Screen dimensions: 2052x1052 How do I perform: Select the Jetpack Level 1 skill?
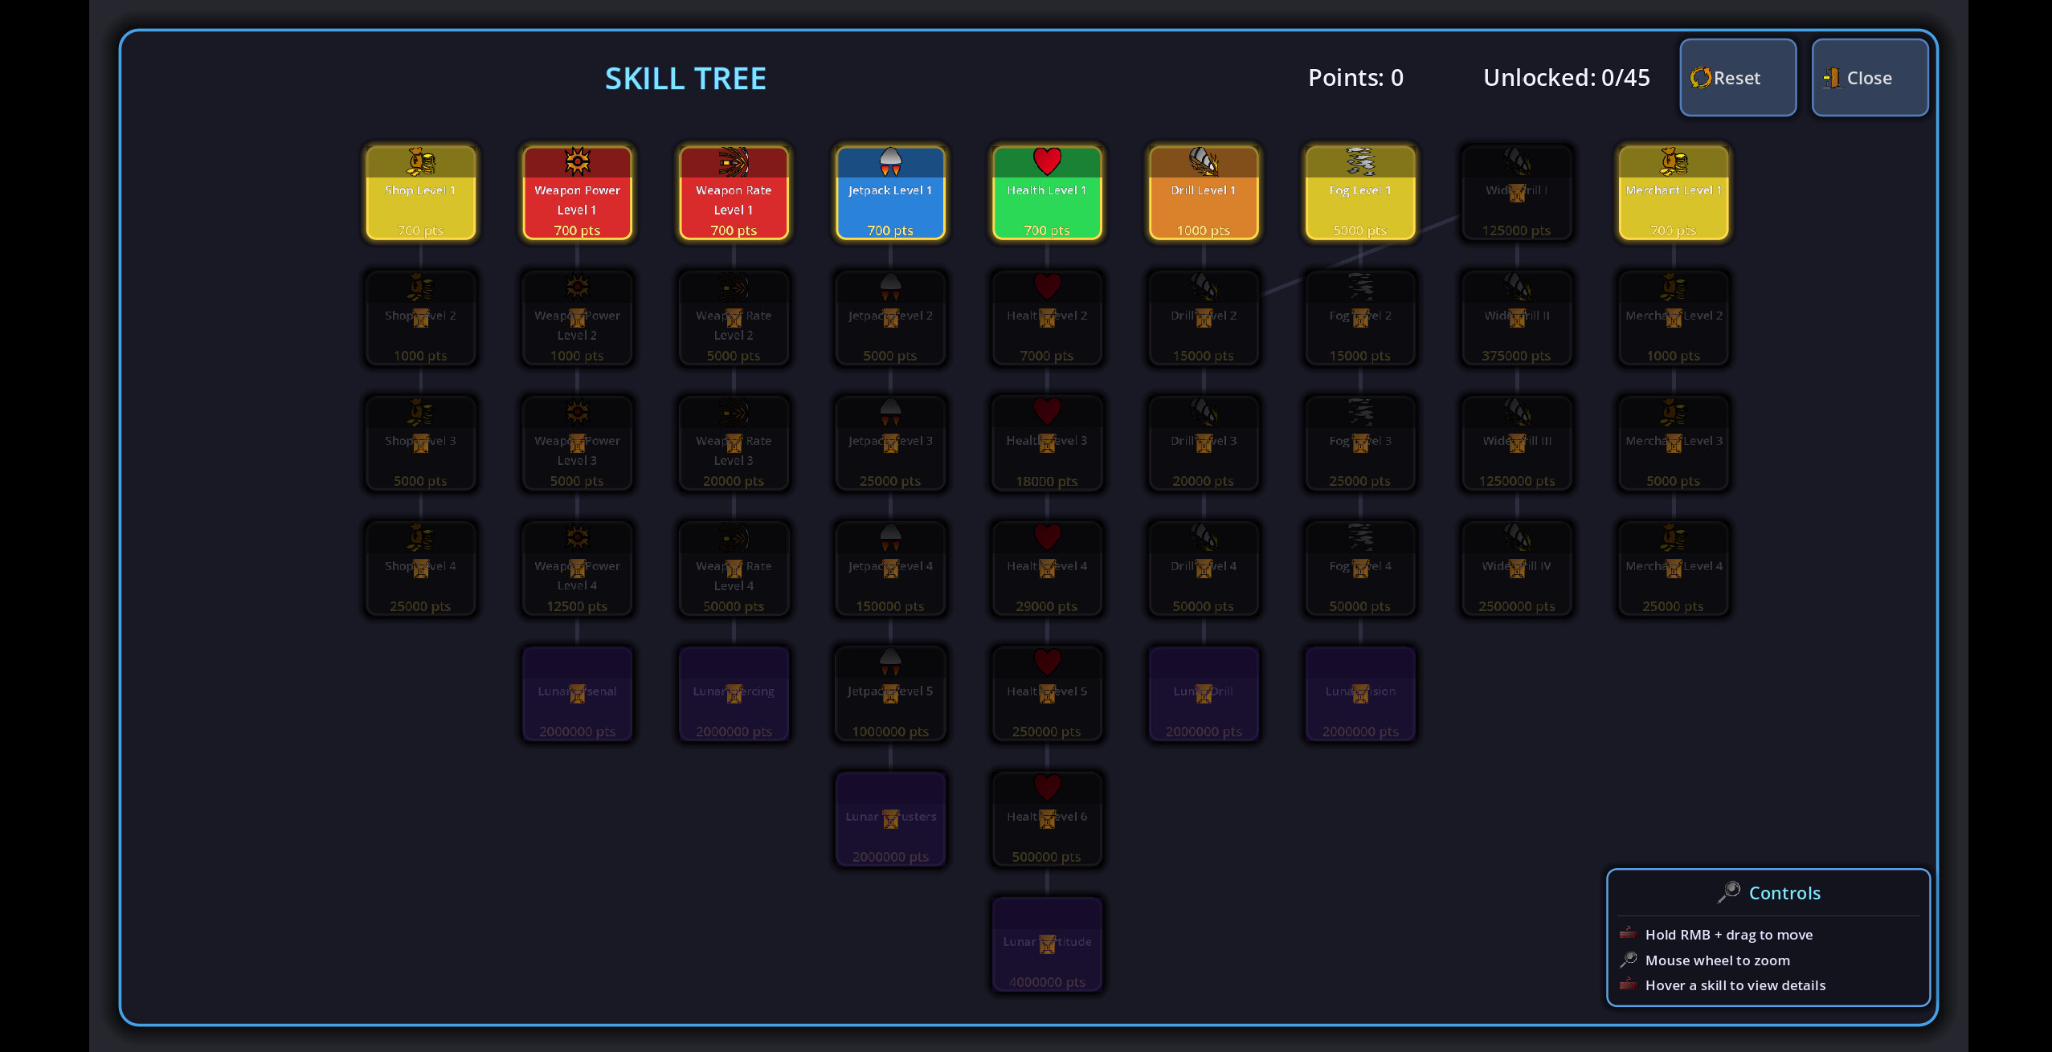click(x=889, y=193)
